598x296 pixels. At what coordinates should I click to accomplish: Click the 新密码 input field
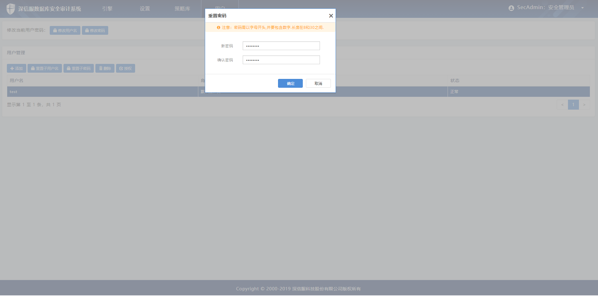281,46
